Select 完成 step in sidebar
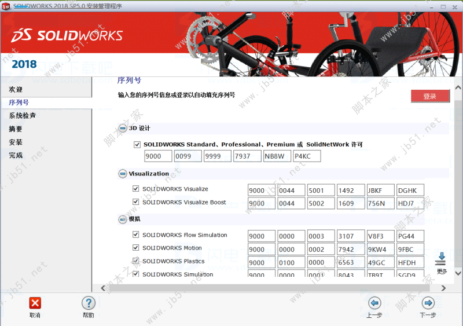 (x=16, y=155)
